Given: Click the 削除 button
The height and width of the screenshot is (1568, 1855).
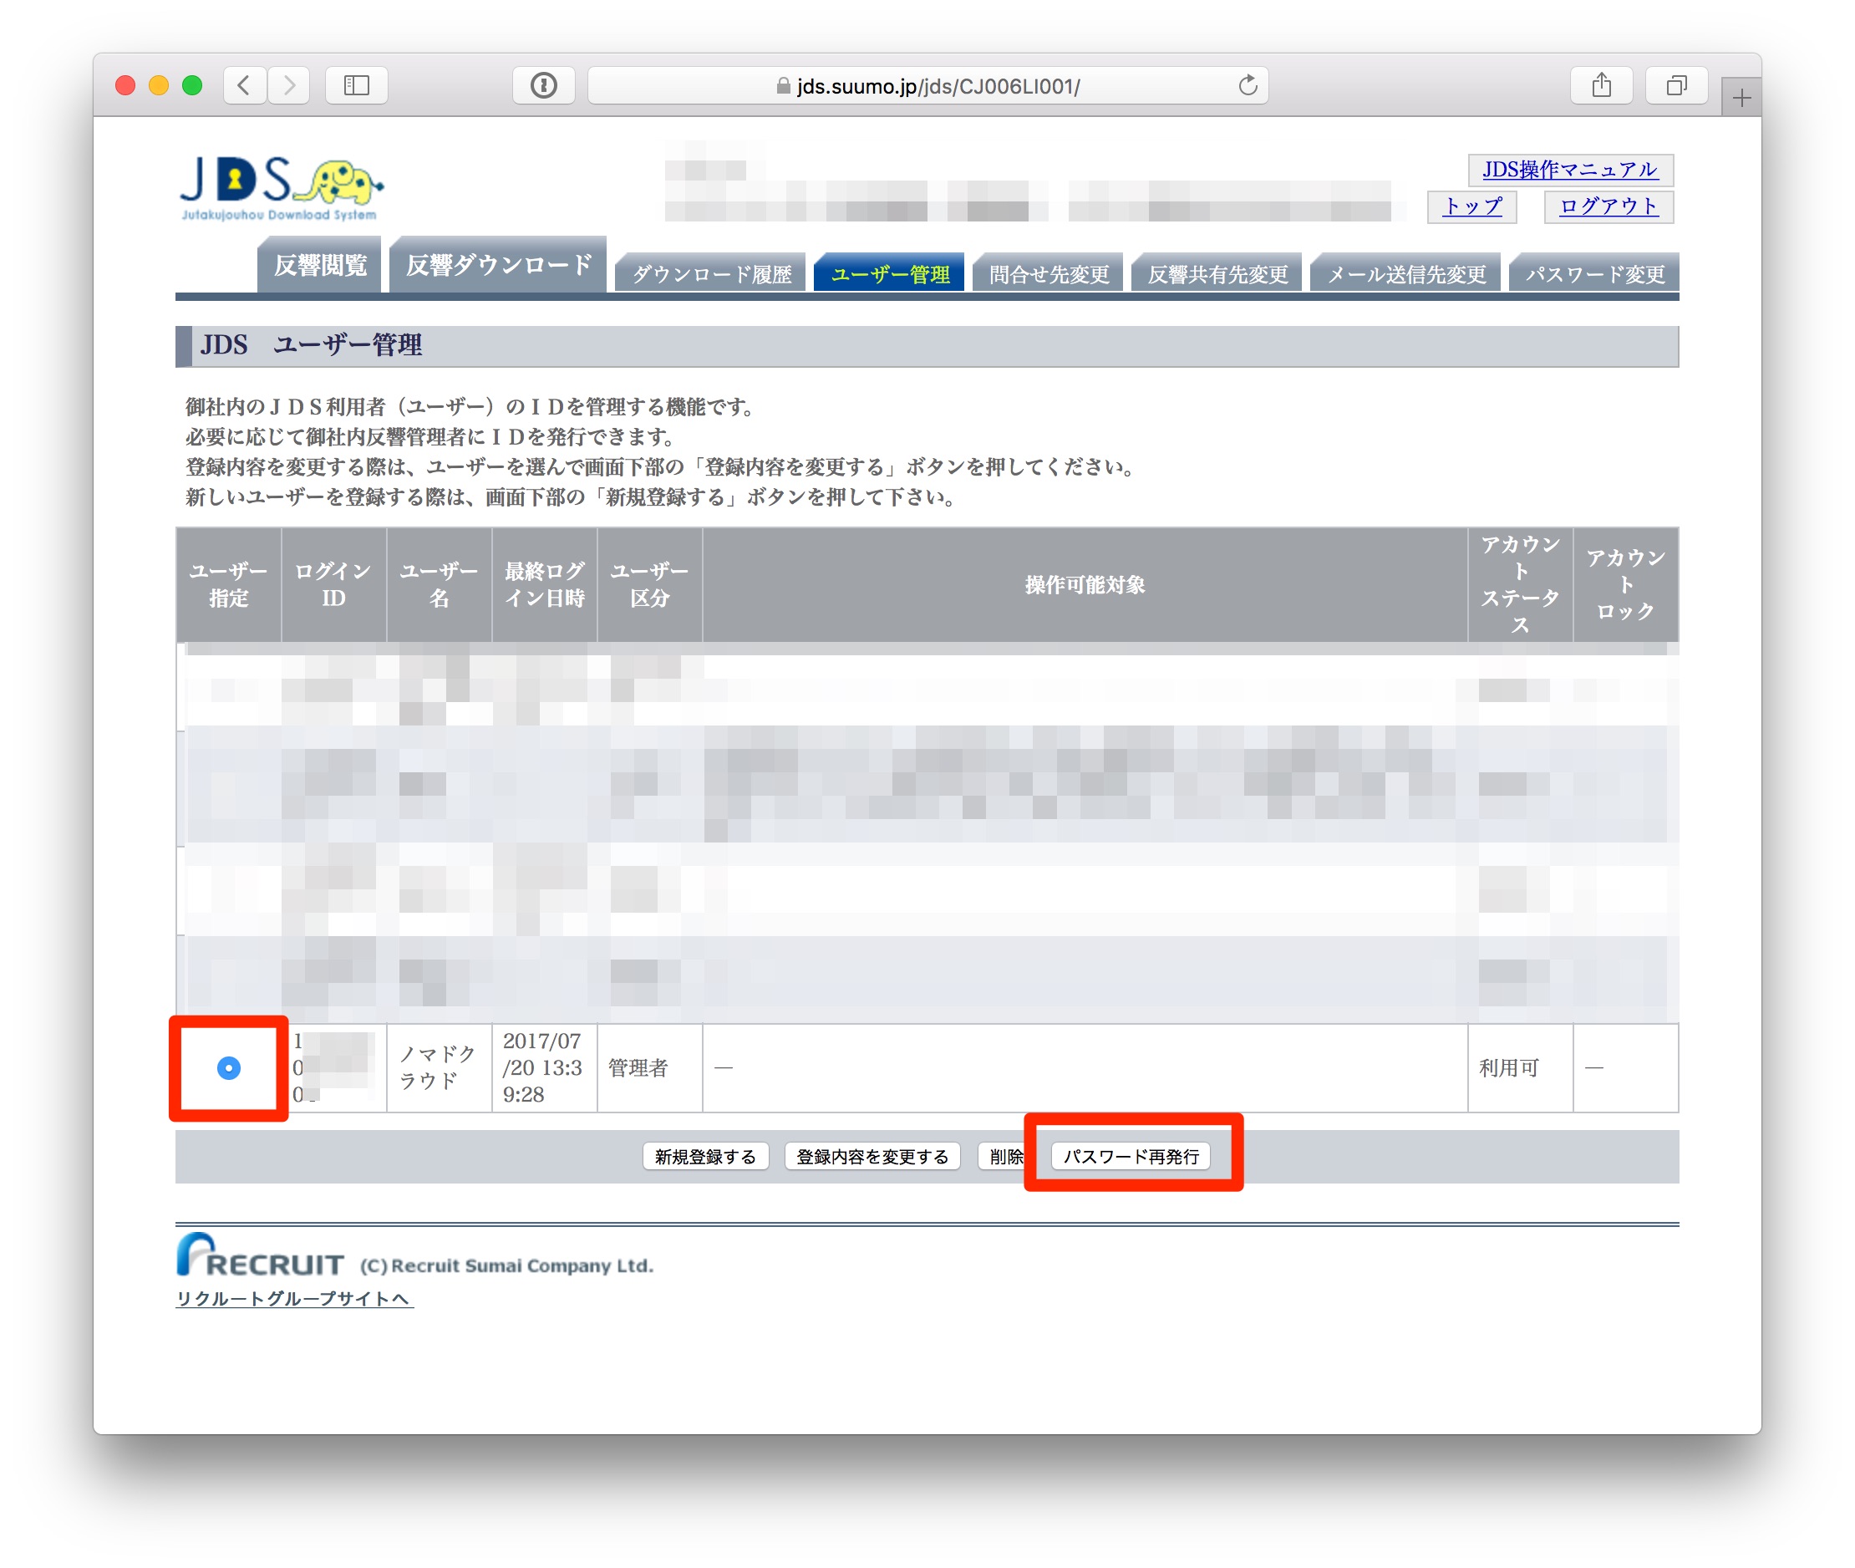Looking at the screenshot, I should point(1004,1157).
